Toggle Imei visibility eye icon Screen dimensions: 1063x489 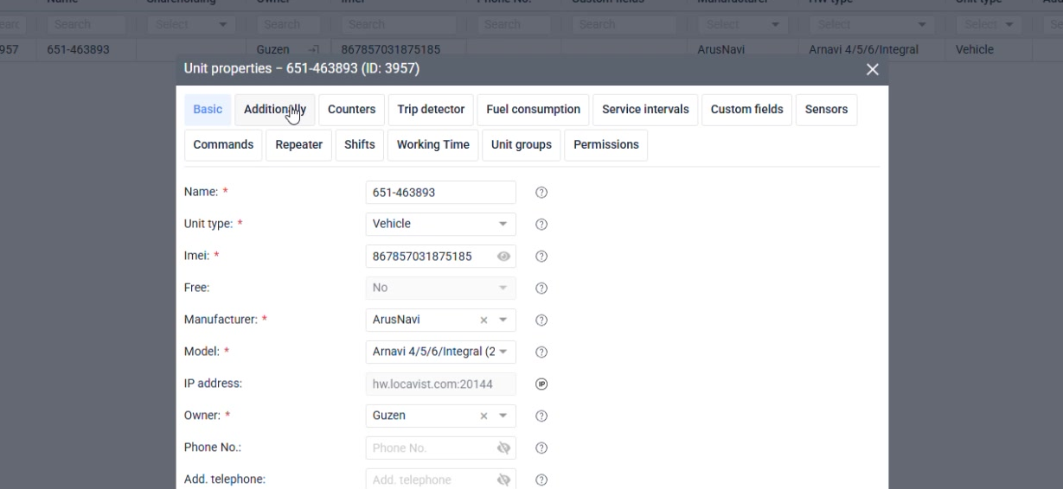click(x=503, y=257)
